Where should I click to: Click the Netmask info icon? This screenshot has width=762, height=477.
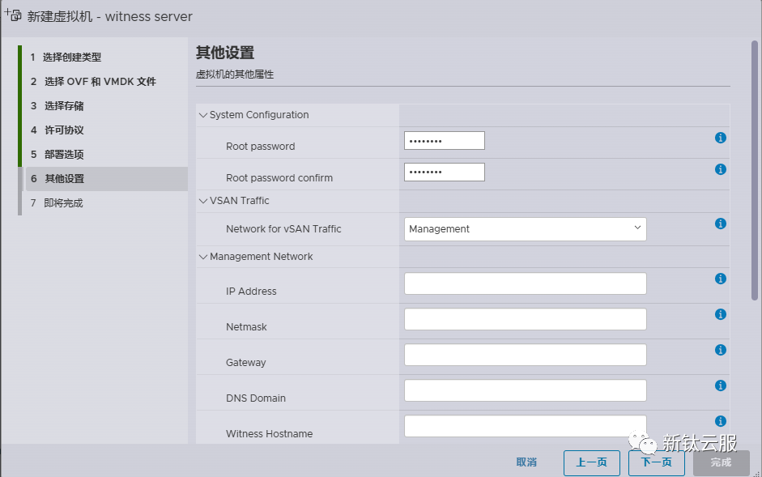point(720,314)
